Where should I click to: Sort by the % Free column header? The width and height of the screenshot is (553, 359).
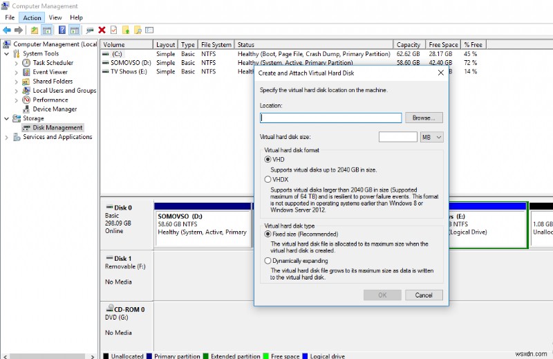pos(474,44)
